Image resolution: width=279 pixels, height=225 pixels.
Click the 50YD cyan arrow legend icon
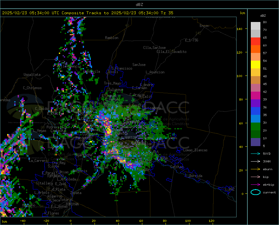click(x=255, y=154)
